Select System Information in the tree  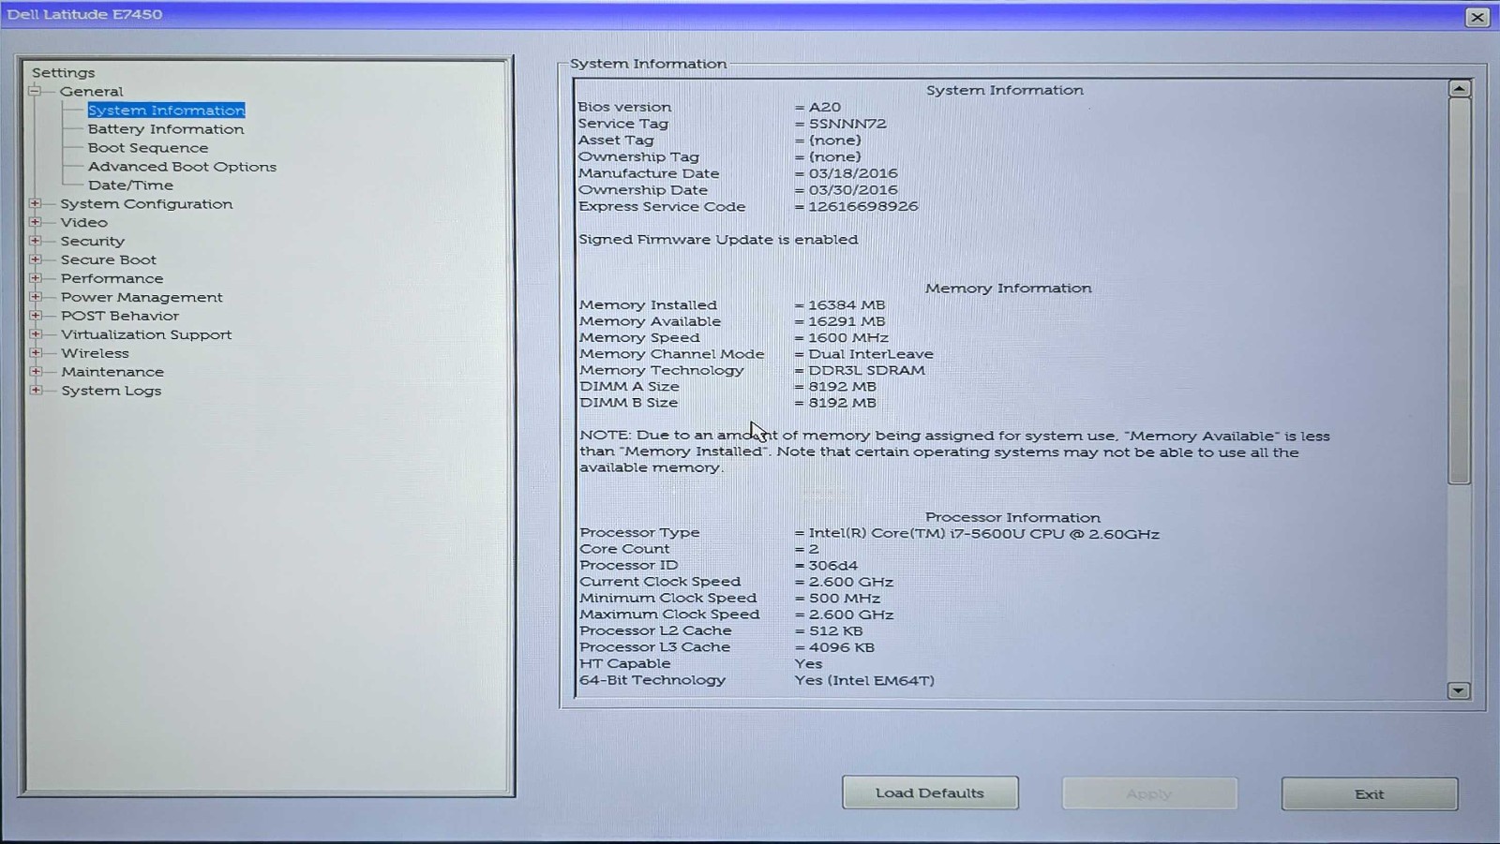[166, 111]
